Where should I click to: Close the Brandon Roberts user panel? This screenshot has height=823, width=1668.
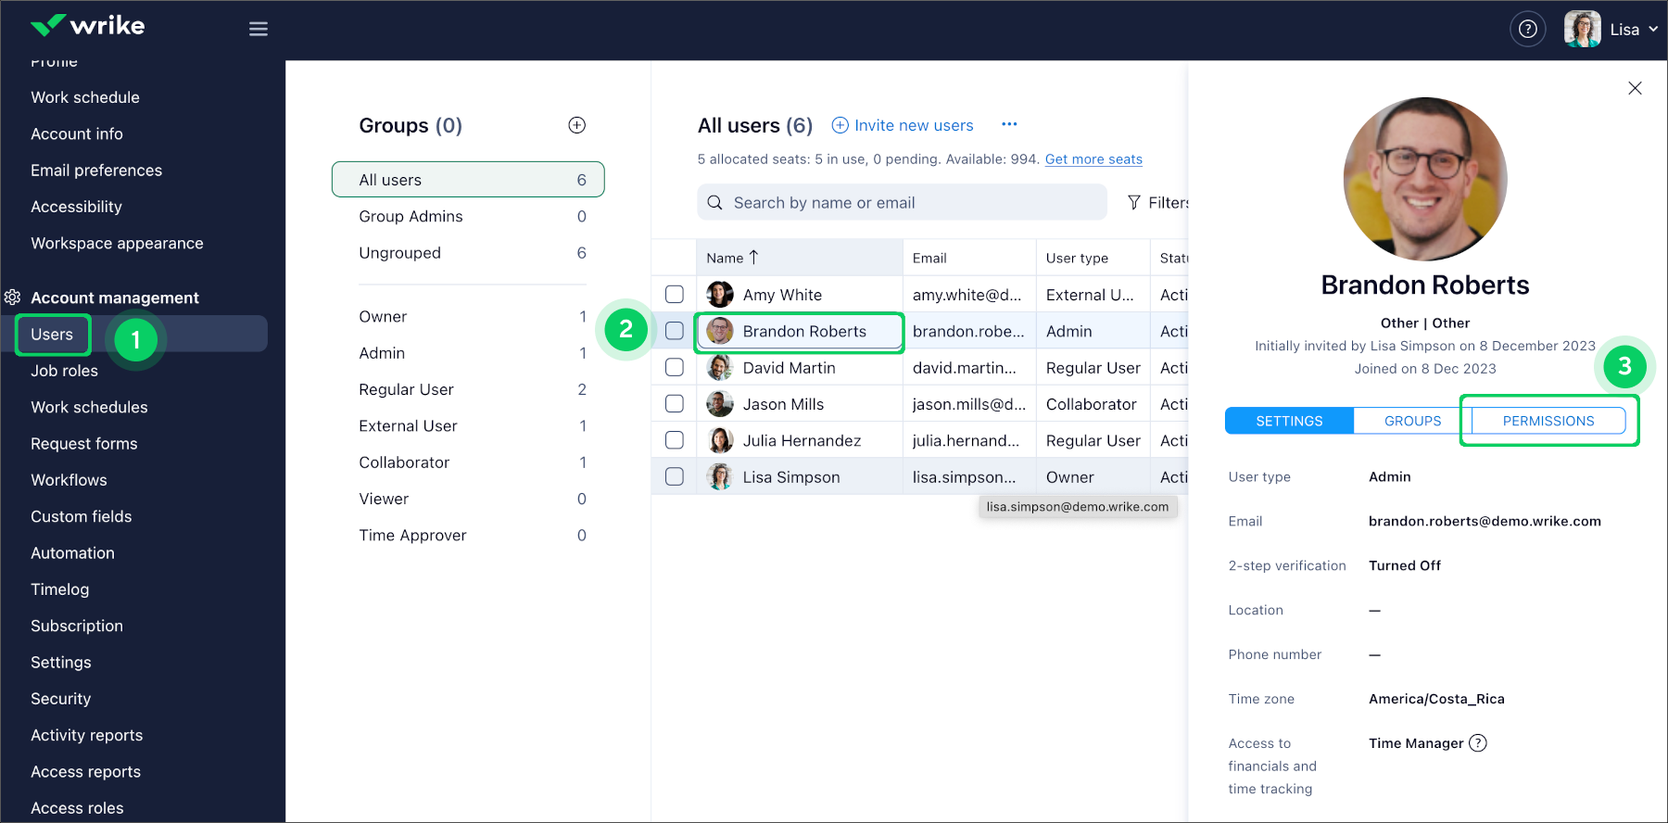(x=1635, y=88)
